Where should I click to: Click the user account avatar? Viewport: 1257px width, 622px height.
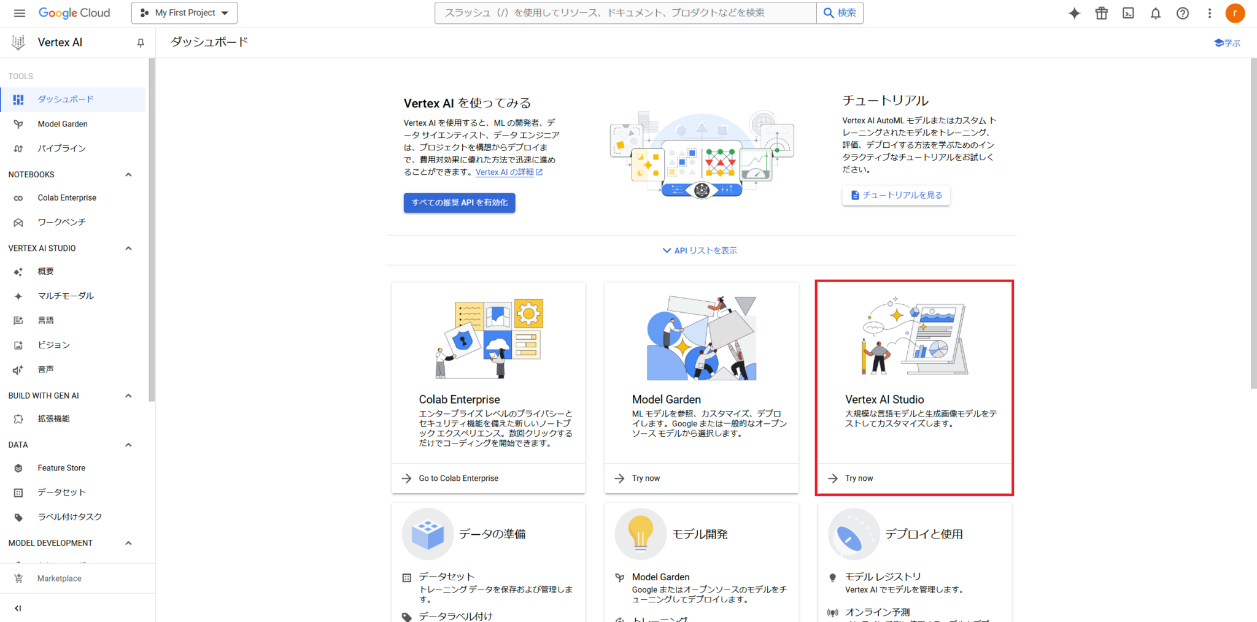tap(1235, 13)
